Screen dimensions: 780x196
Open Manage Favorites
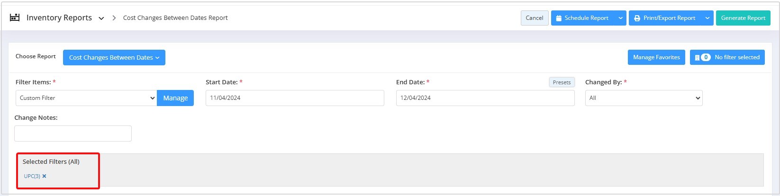(656, 57)
